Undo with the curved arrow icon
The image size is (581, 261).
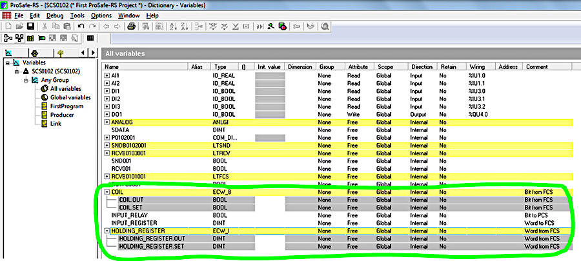click(81, 26)
